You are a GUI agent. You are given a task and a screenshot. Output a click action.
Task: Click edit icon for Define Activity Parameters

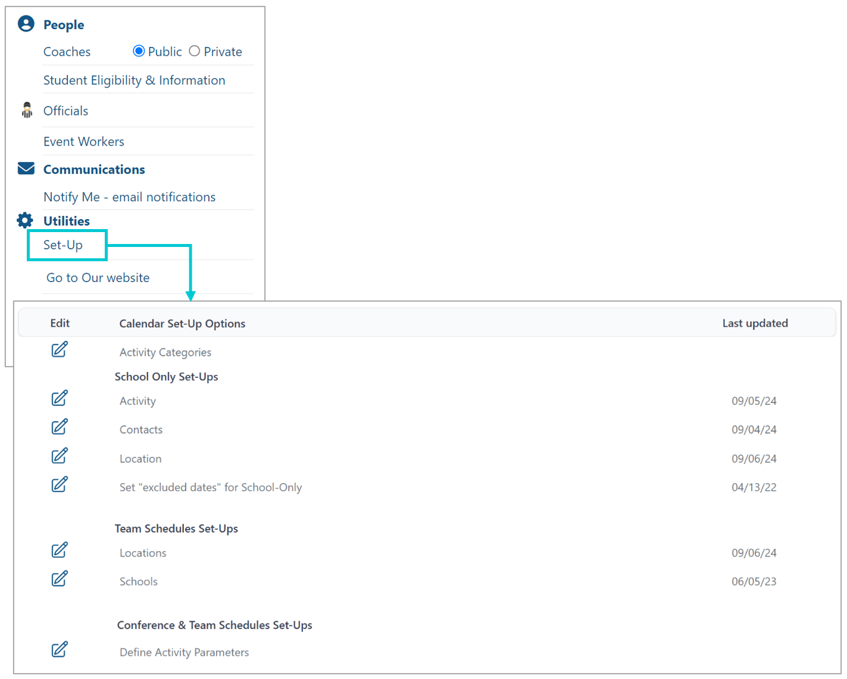(60, 649)
